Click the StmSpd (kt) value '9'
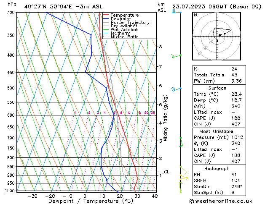 point(233,192)
